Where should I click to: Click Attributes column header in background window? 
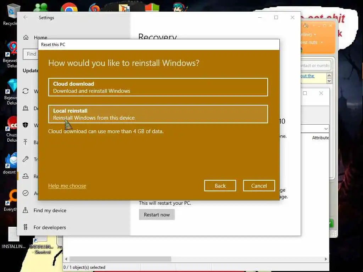(320, 138)
